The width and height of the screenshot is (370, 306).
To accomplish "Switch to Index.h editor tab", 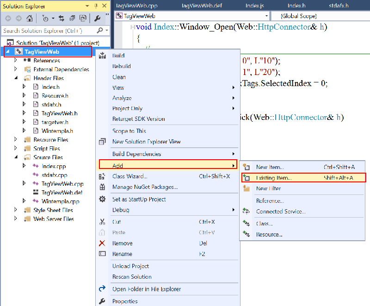I will pyautogui.click(x=296, y=6).
